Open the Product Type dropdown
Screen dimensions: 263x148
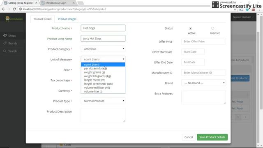(x=103, y=101)
